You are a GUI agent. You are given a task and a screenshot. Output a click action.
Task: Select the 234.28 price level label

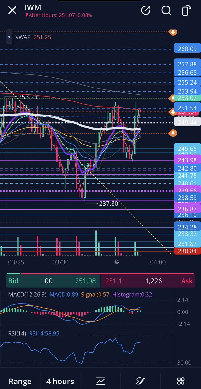187,227
